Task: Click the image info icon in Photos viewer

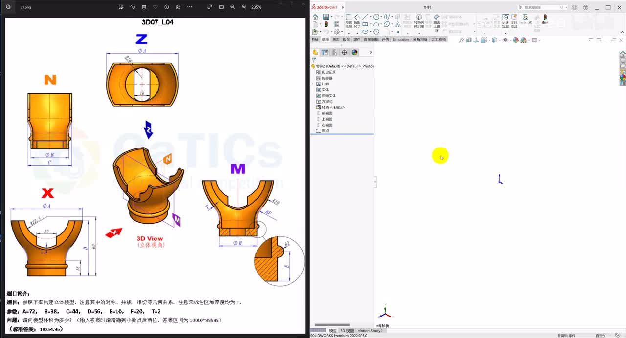Action: (x=167, y=7)
